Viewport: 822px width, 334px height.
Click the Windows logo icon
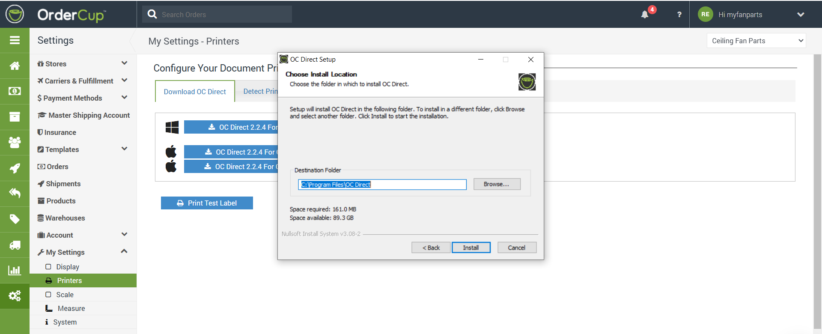(x=172, y=127)
